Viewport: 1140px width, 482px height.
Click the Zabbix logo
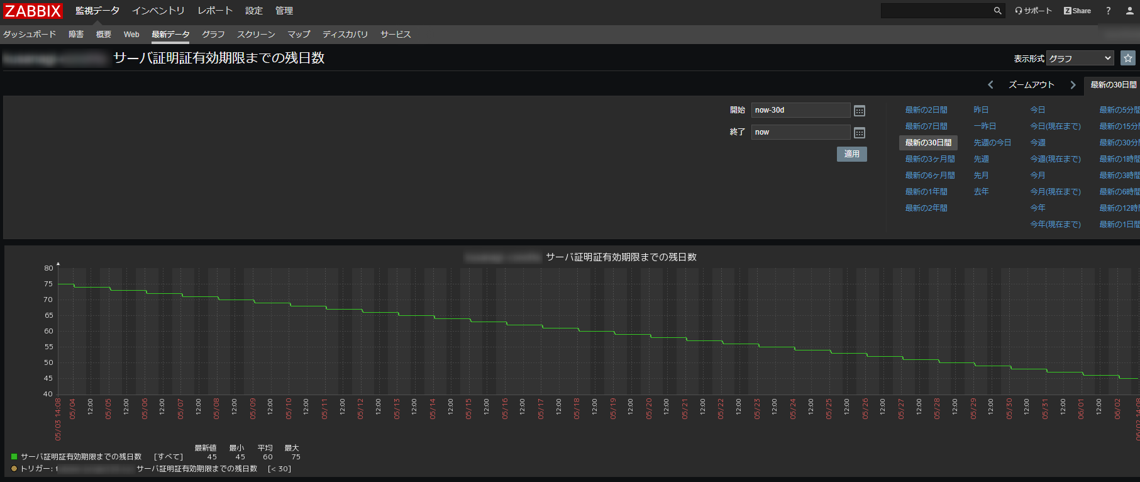pos(33,11)
